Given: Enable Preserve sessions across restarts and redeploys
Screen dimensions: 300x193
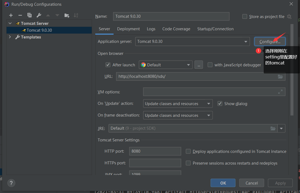Looking at the screenshot, I should (188, 163).
